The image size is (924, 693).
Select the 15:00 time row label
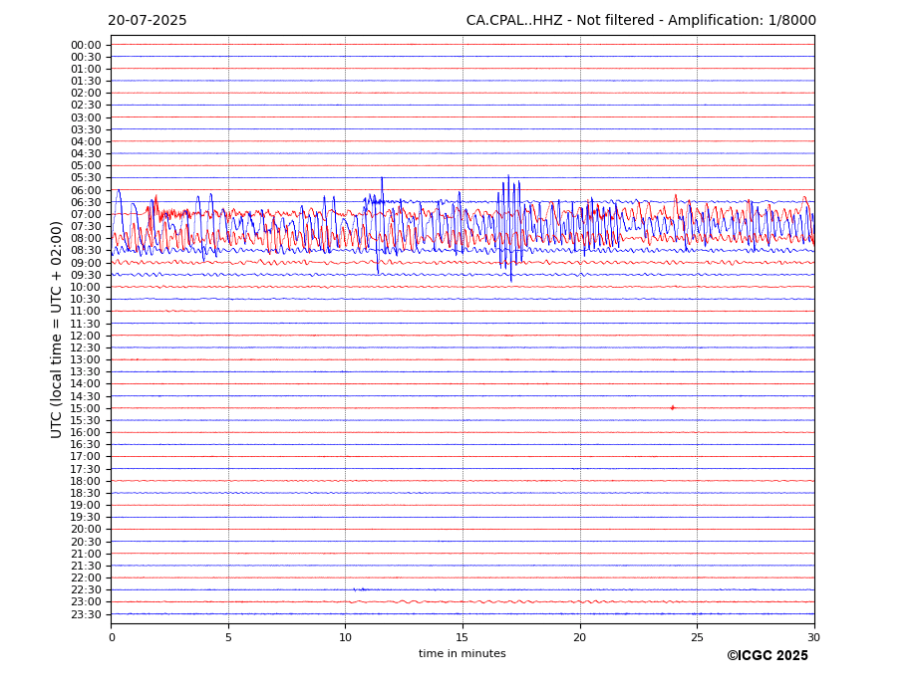[86, 408]
